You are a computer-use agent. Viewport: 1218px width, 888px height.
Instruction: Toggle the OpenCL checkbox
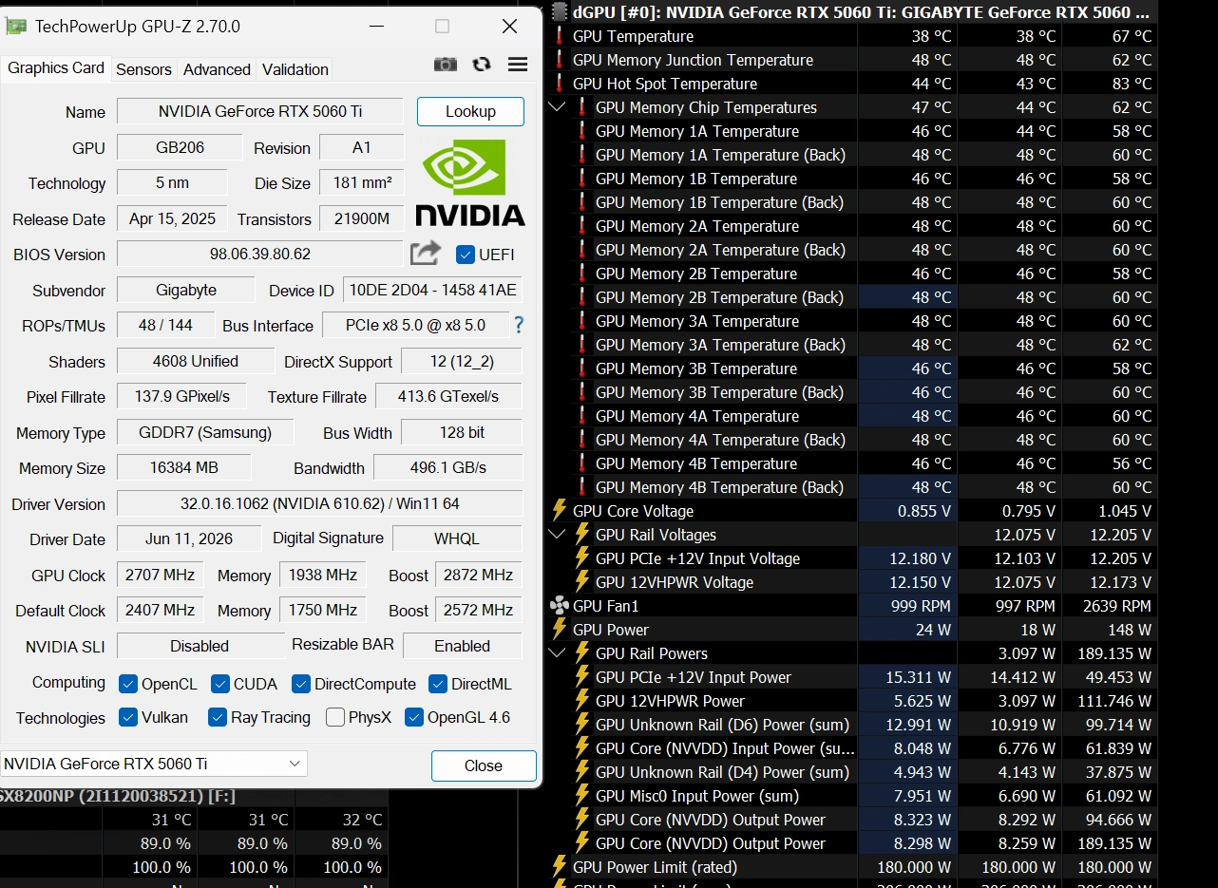click(x=128, y=684)
